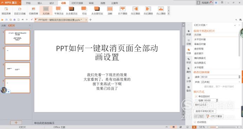This screenshot has height=129, width=243.
Task: Expand the 幻灯片切换 panel title dropdown
Action: 207,25
